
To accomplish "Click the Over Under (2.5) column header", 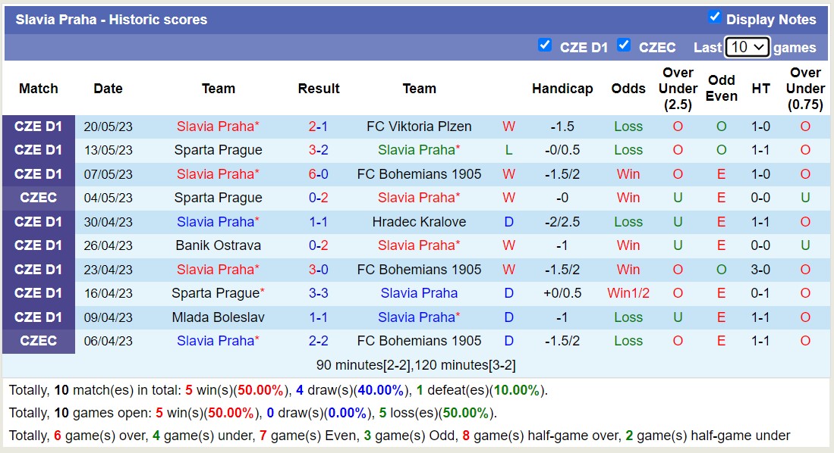I will click(x=678, y=89).
